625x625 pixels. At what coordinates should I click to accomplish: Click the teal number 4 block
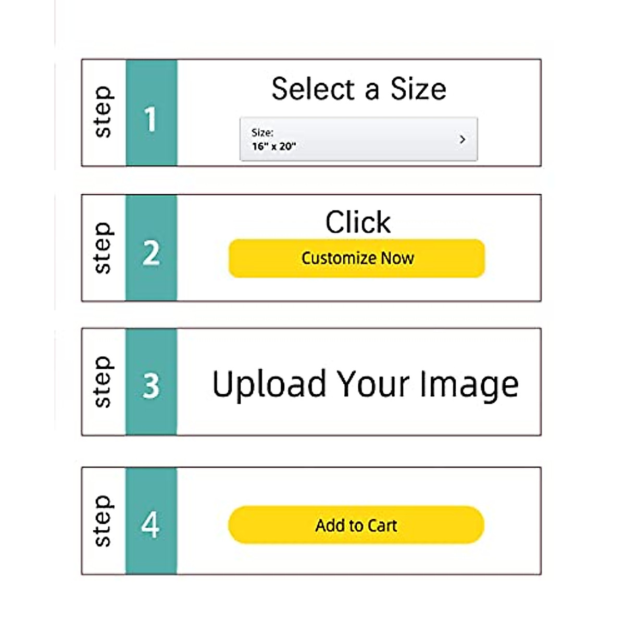tap(151, 521)
